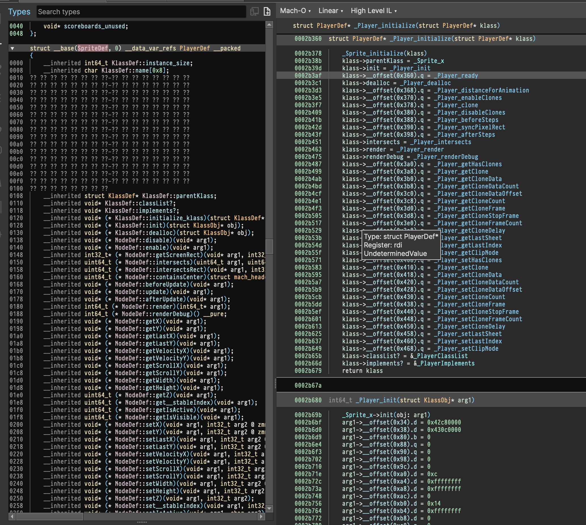Click the create new type document icon
Viewport: 586px width, 525px height.
pyautogui.click(x=267, y=12)
